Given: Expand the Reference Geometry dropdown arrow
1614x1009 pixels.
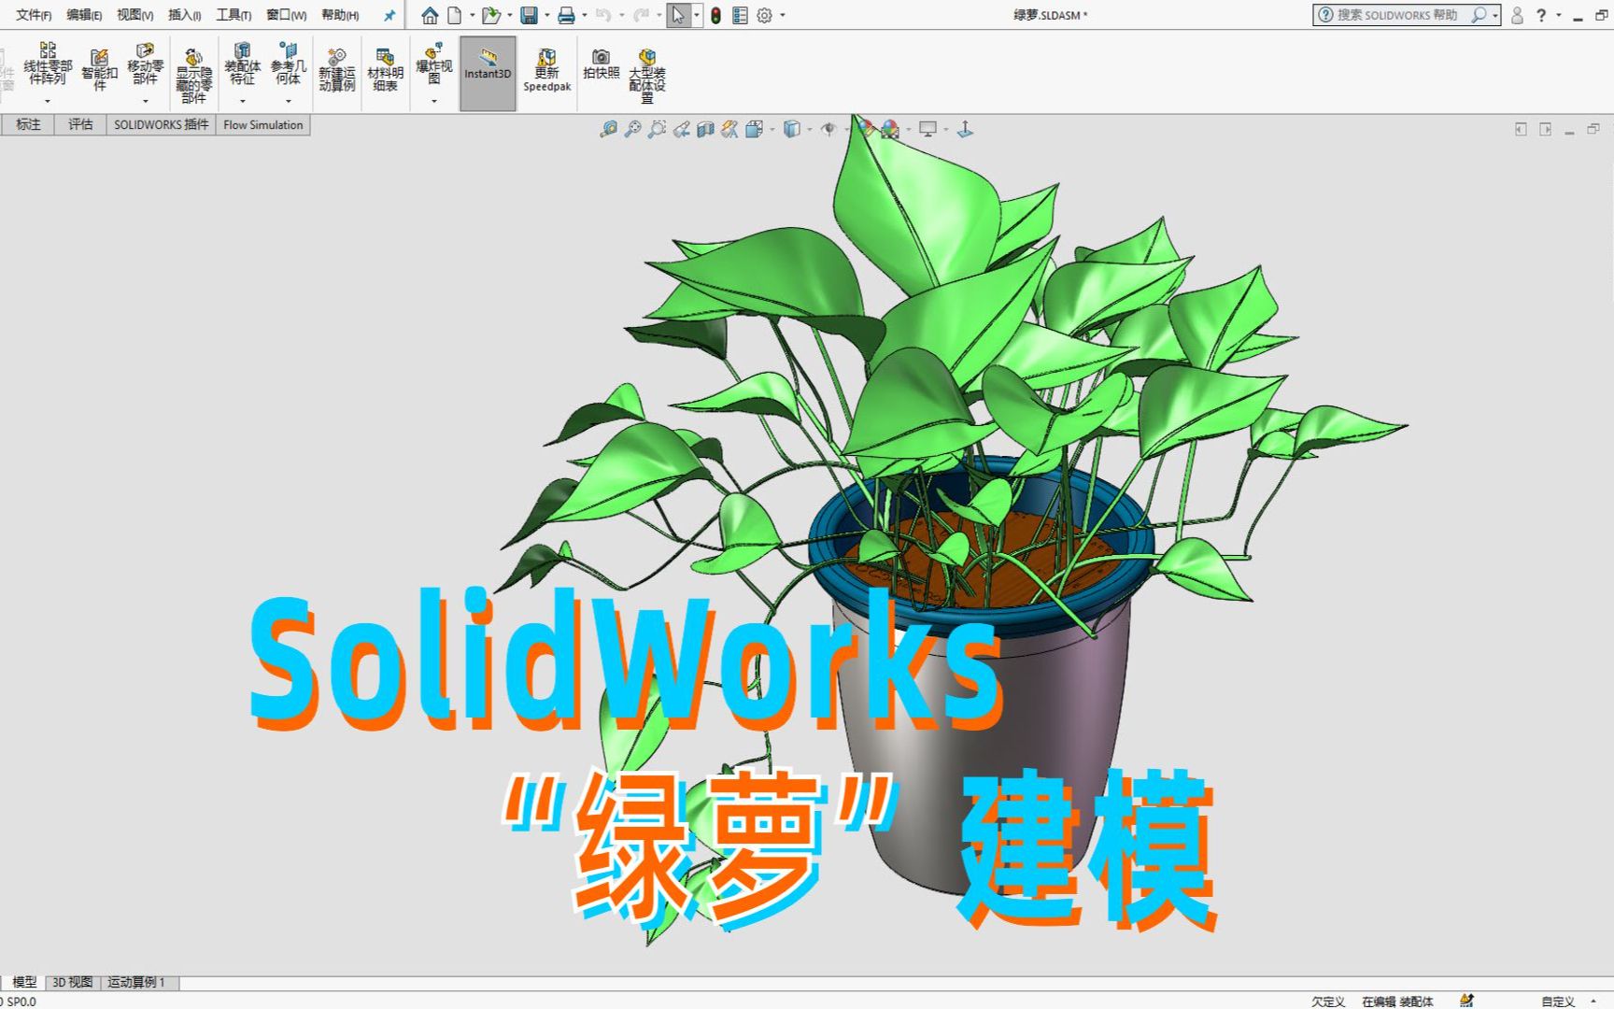Looking at the screenshot, I should coord(289,101).
